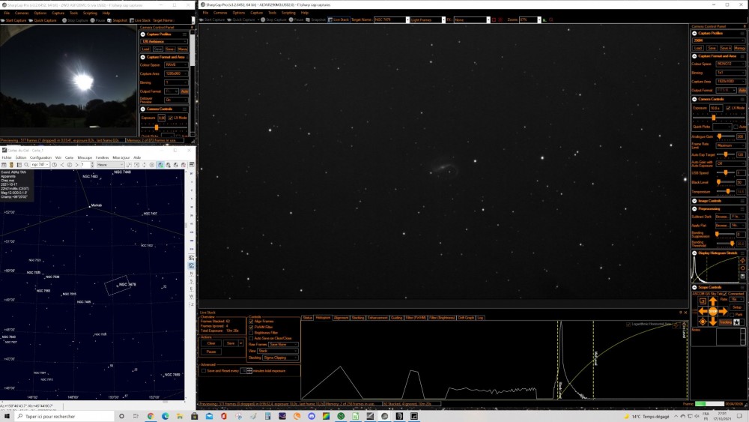
Task: Click the Clear button in Live Stack Actions
Action: [211, 343]
